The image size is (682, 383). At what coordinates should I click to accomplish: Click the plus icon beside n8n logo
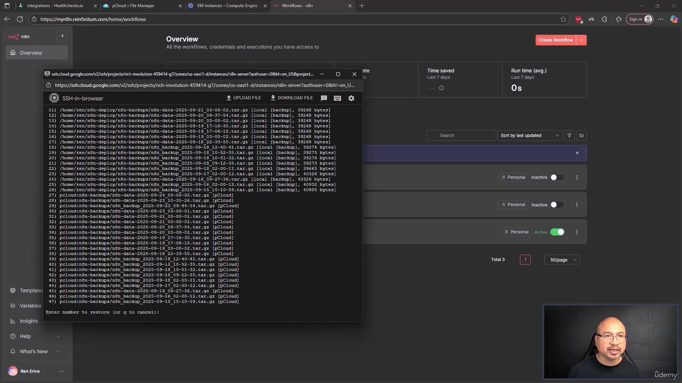pos(63,36)
